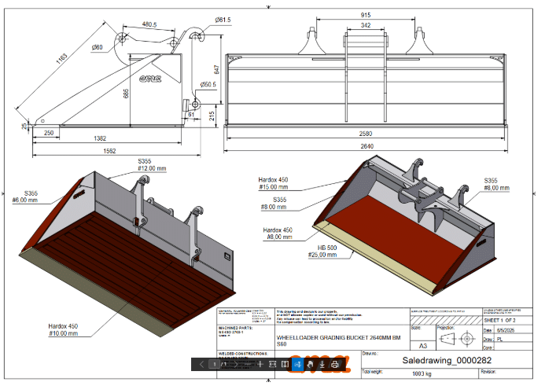
Task: Activate the hand pan tool
Action: pyautogui.click(x=310, y=364)
